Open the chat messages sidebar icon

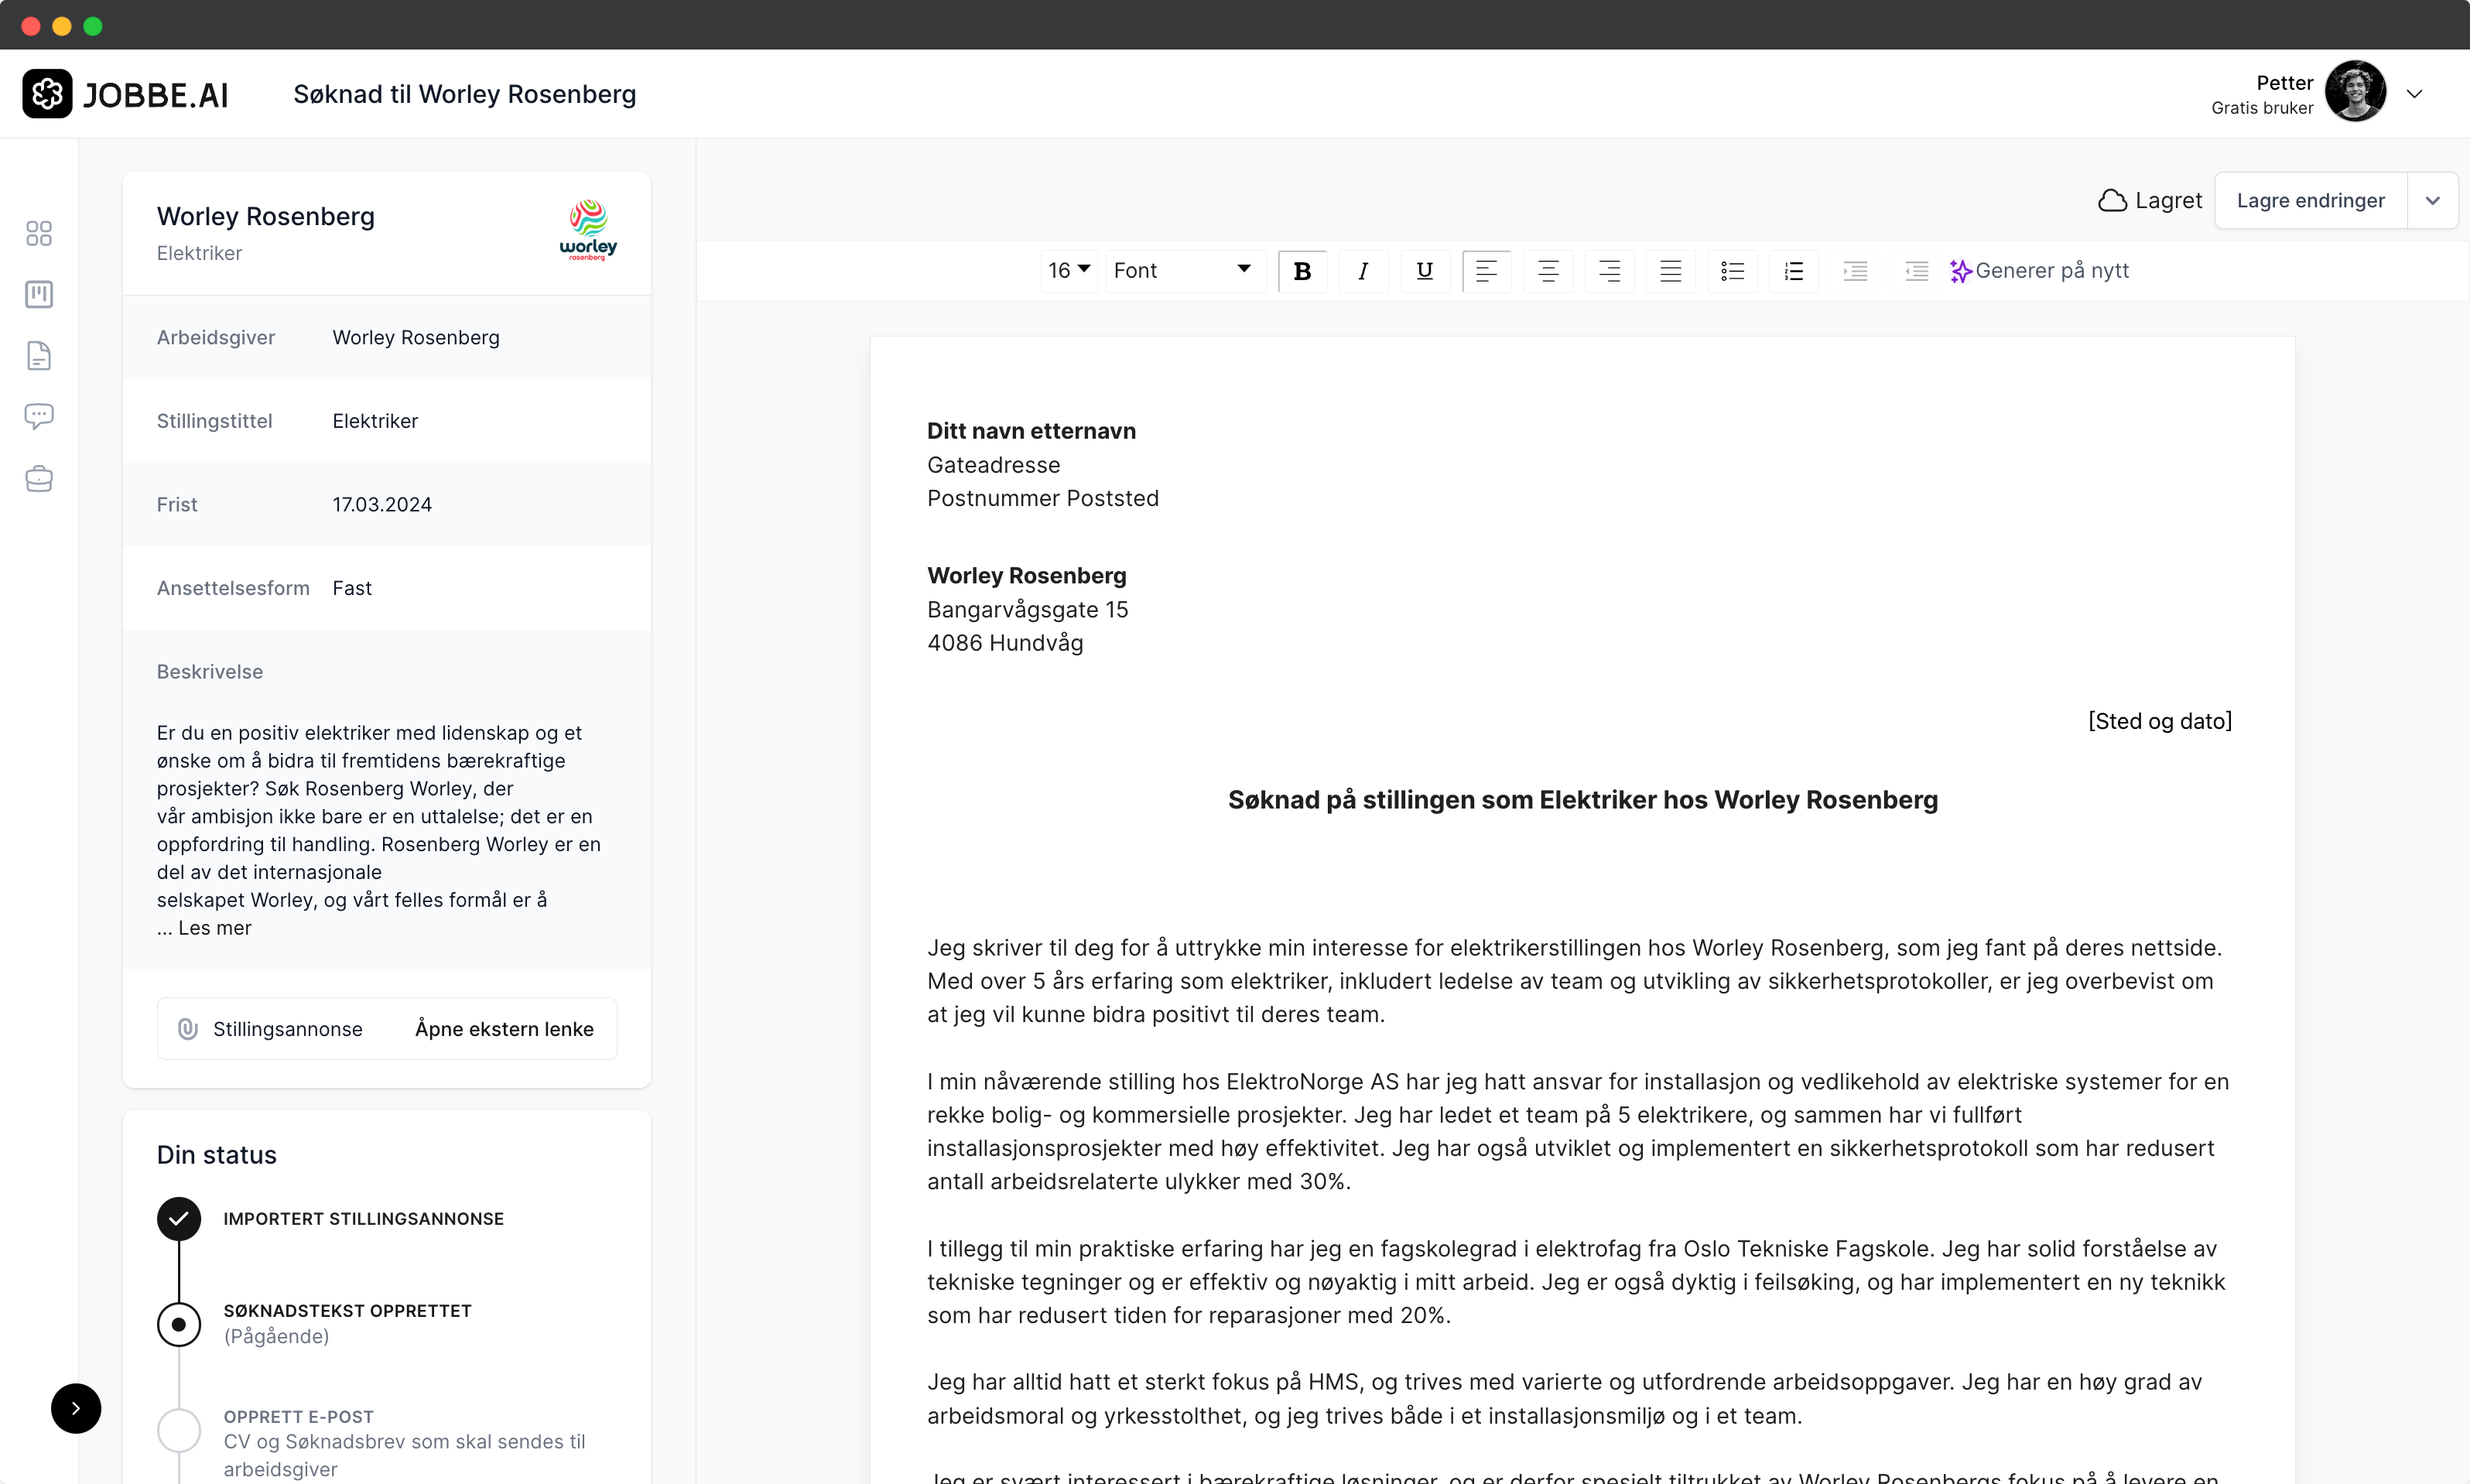click(39, 416)
